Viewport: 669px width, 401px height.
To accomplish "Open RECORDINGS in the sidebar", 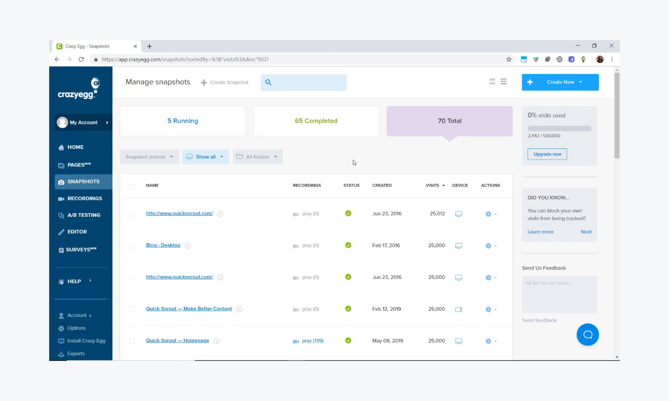I will tap(80, 199).
